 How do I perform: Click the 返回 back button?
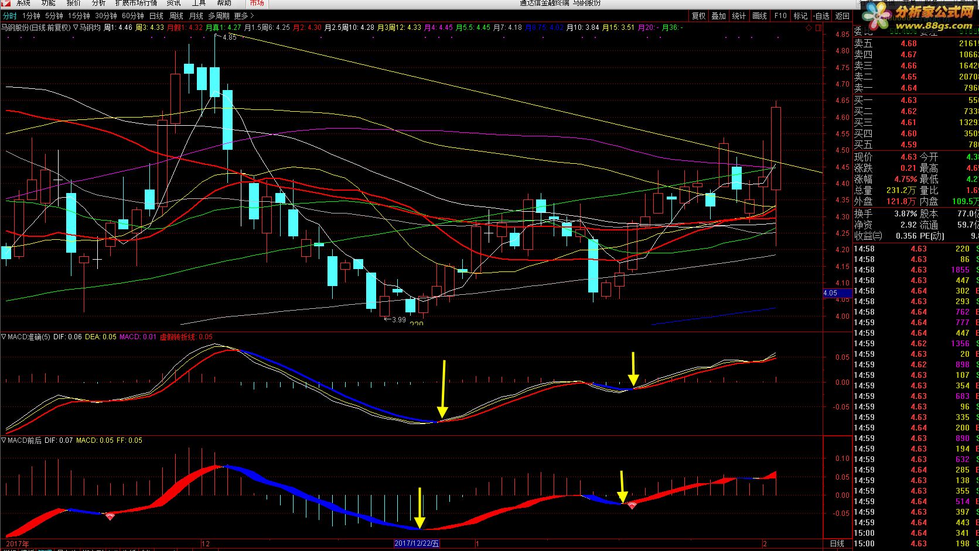(x=842, y=16)
